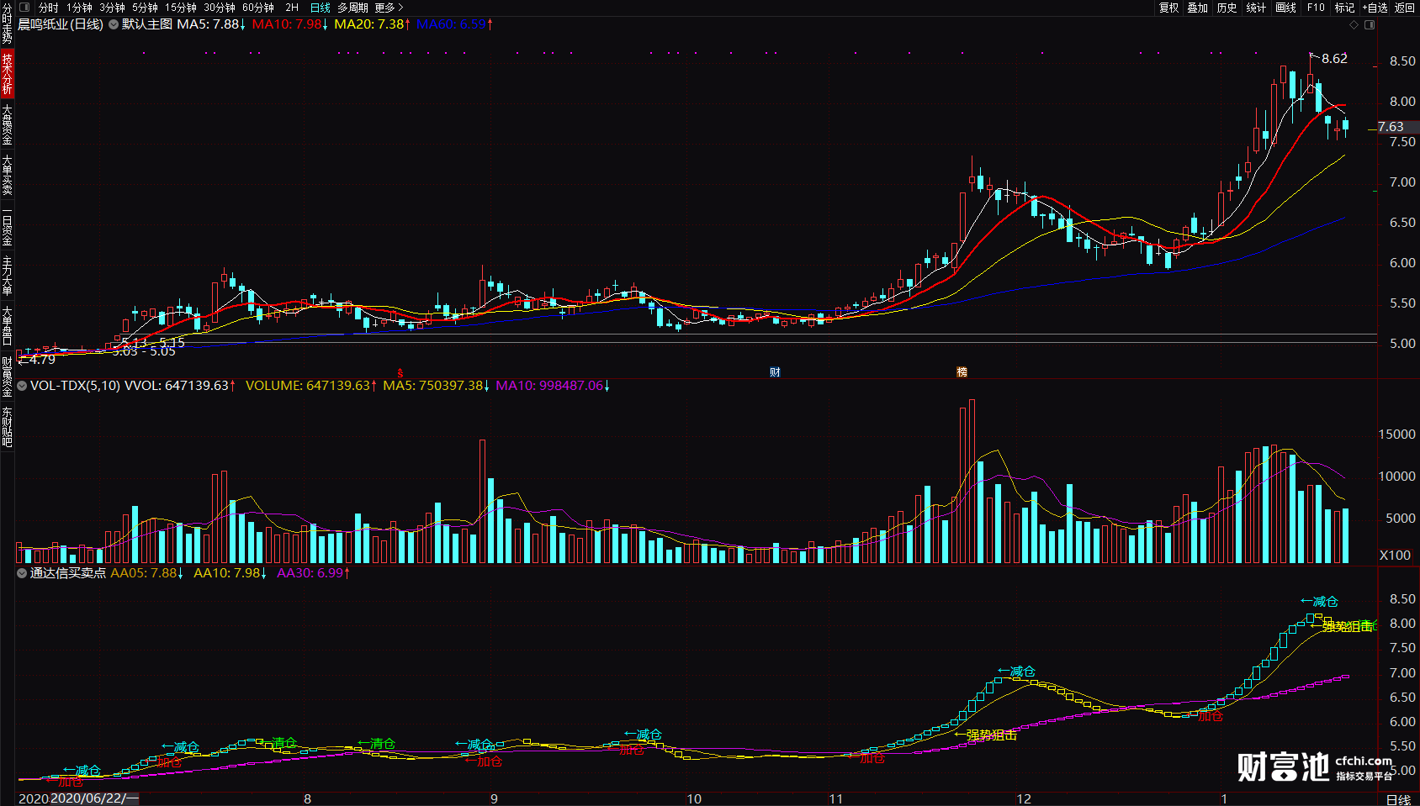Click the month 12 marker on the time axis
The width and height of the screenshot is (1420, 806).
1023,798
